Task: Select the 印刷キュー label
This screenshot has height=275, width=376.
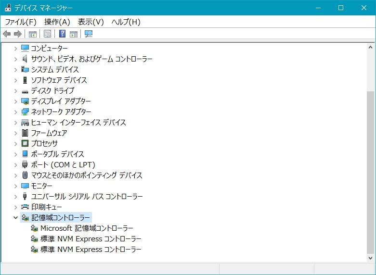Action: point(47,207)
